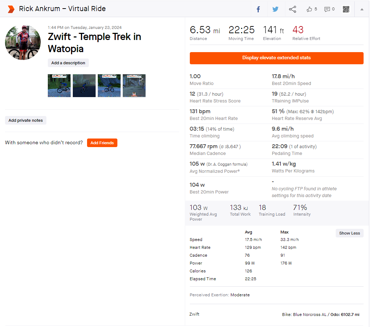Viewport: 370px width, 327px height.
Task: Click Add a description
Action: coord(68,63)
